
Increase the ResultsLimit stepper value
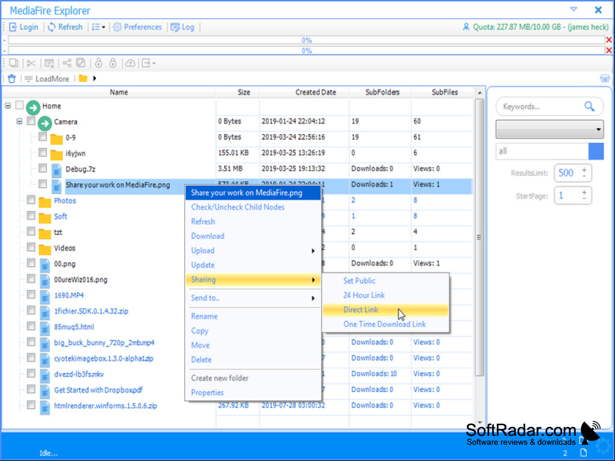[x=584, y=170]
